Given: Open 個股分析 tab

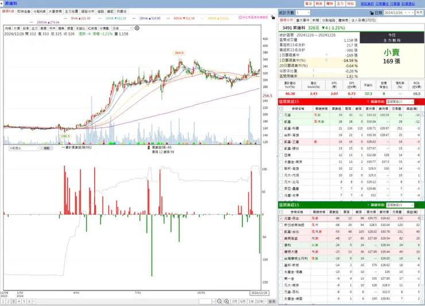Looking at the screenshot, I should (x=87, y=11).
